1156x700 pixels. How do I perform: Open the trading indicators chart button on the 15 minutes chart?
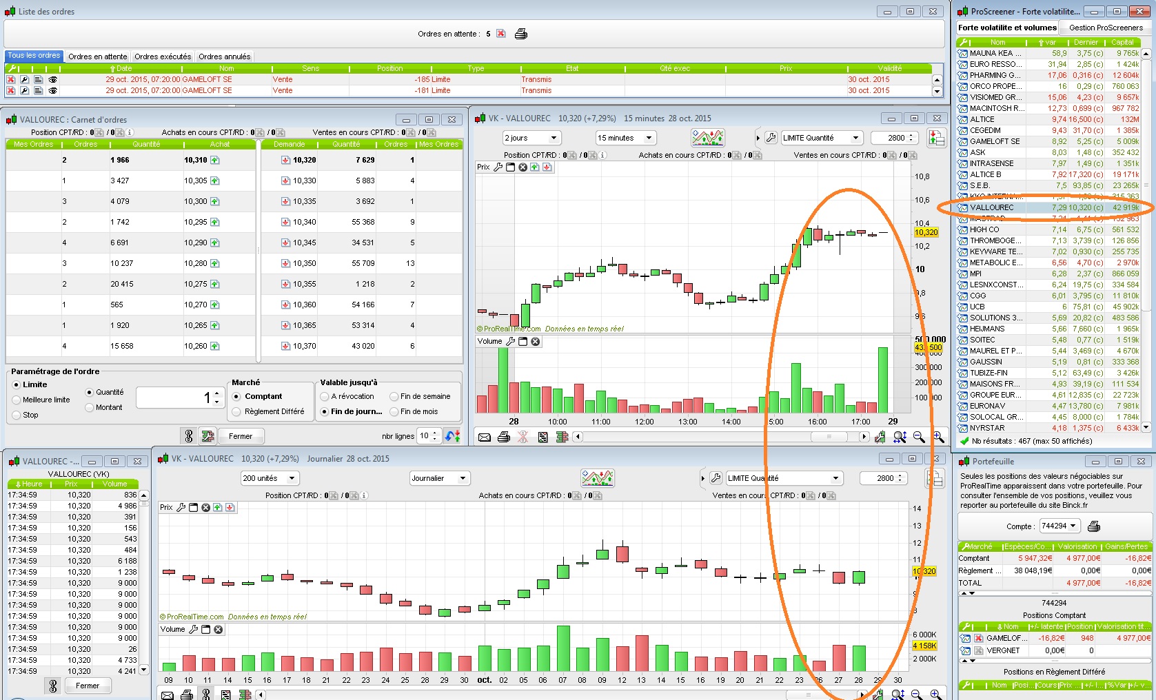tap(708, 138)
